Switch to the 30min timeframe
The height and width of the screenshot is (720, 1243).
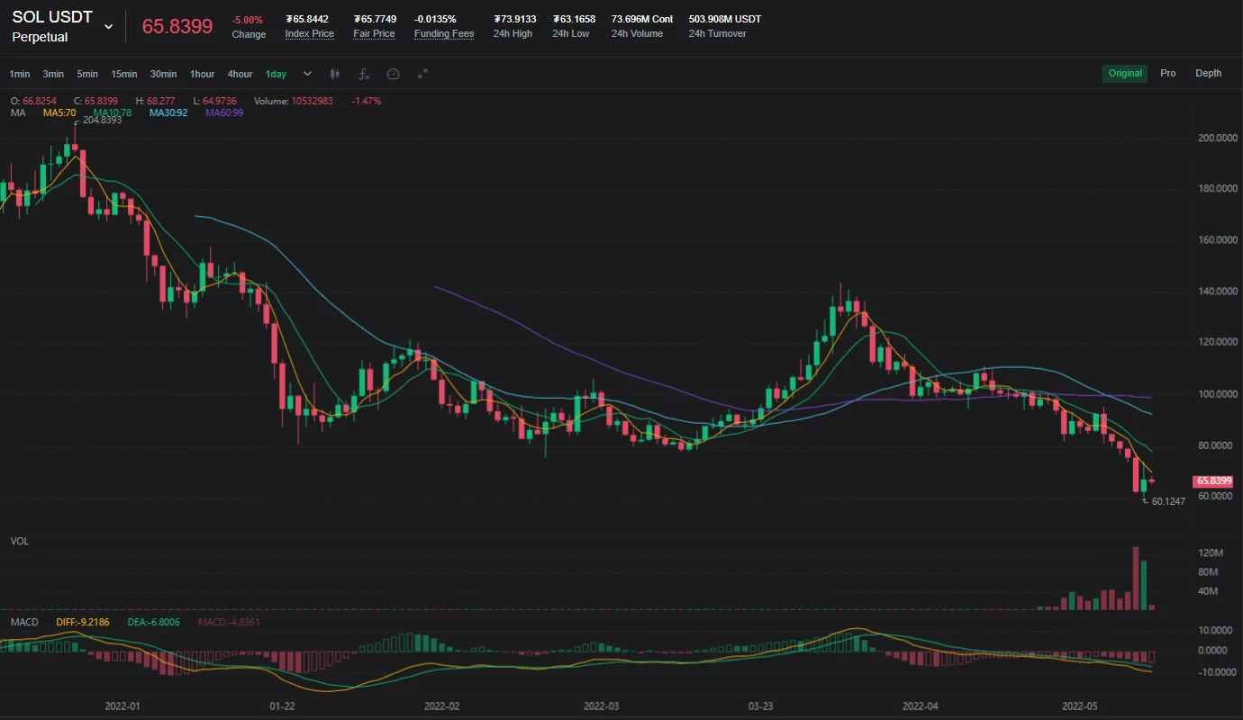(163, 74)
